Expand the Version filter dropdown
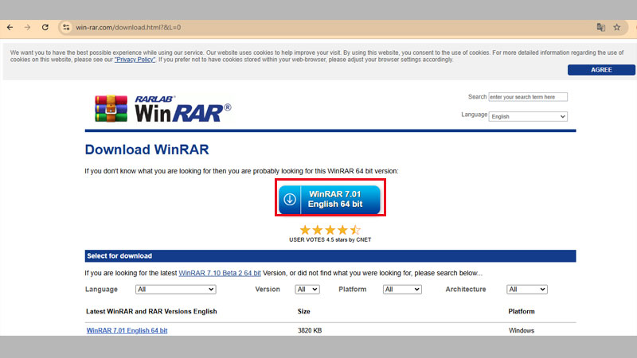637x358 pixels. click(x=307, y=290)
